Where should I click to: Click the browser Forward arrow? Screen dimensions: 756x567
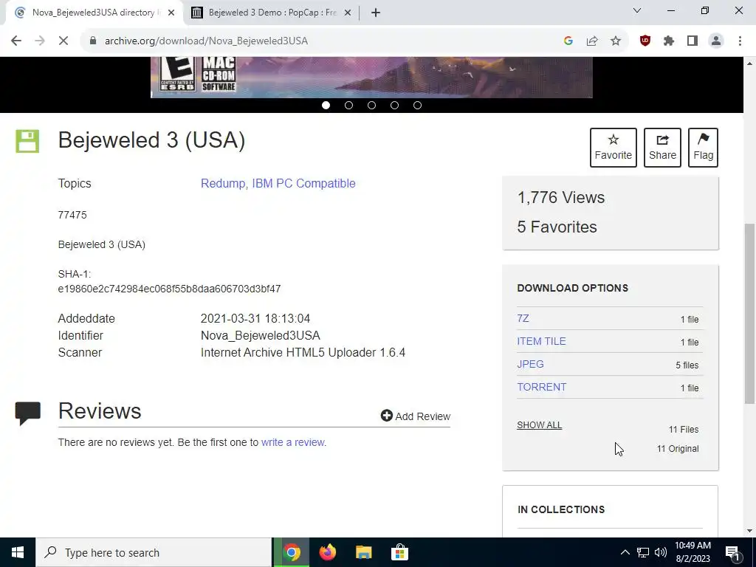click(x=40, y=41)
